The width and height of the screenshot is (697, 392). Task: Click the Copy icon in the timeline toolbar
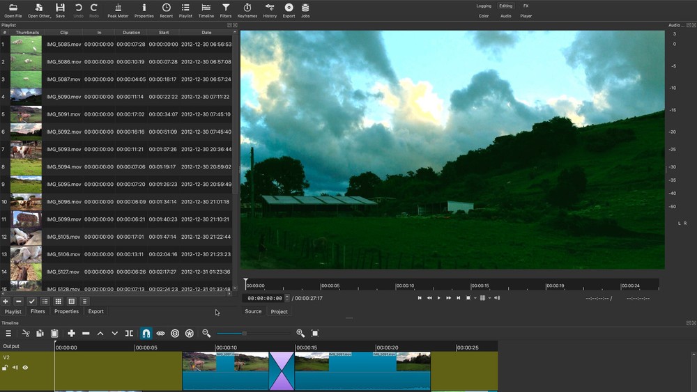click(x=40, y=334)
